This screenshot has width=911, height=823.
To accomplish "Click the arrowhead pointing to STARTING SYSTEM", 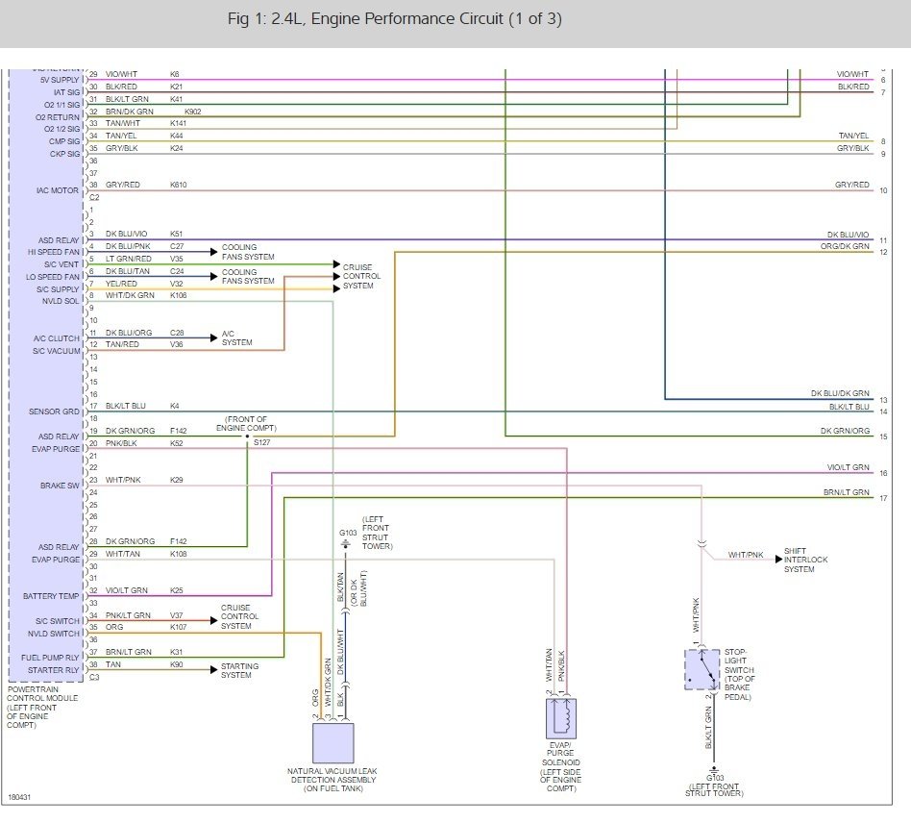I will (x=213, y=669).
